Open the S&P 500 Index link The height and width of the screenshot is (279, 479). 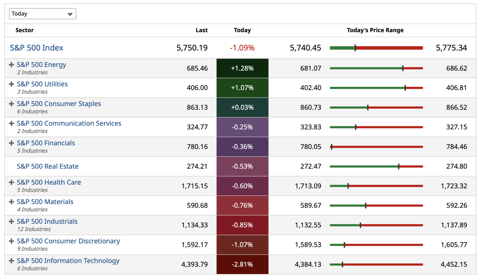(x=37, y=48)
